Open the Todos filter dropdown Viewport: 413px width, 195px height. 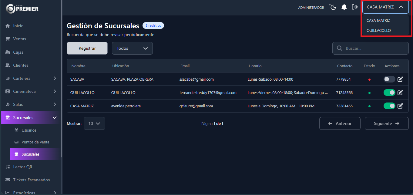pyautogui.click(x=132, y=49)
